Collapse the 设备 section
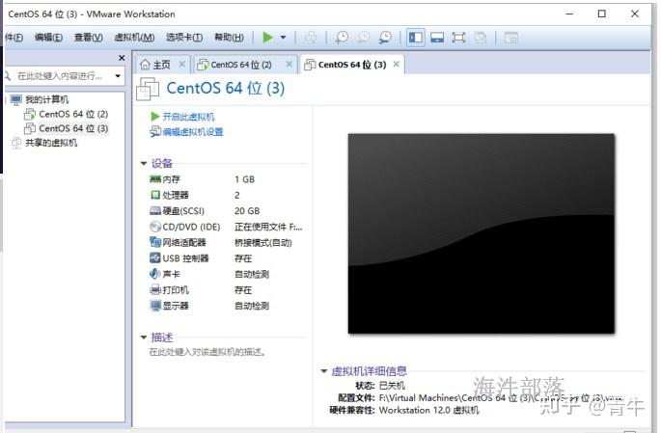661x433 pixels. tap(144, 163)
